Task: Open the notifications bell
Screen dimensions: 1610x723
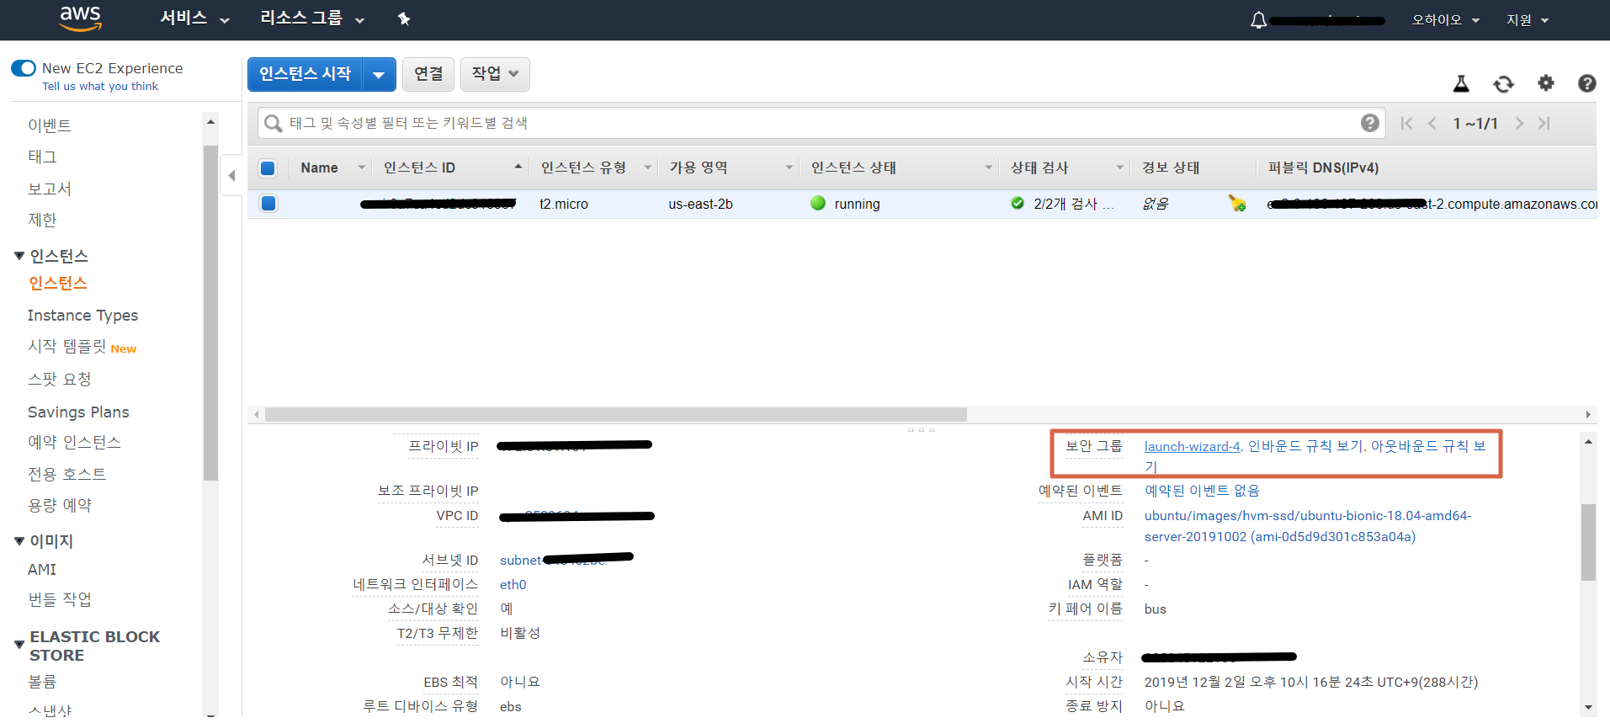Action: point(1258,19)
